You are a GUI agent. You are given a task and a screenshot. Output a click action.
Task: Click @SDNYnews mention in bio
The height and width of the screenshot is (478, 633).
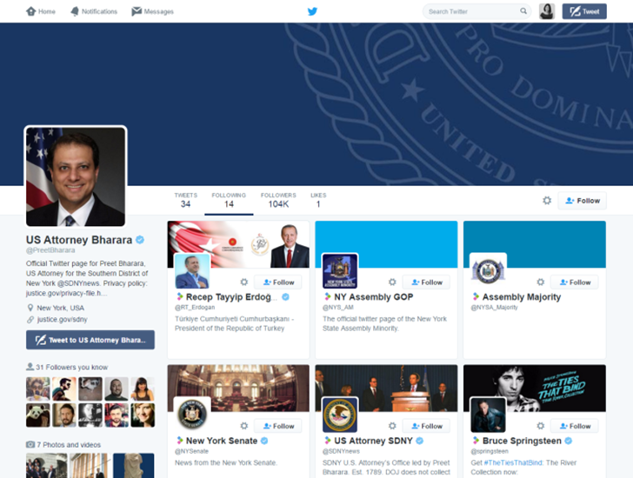point(79,283)
